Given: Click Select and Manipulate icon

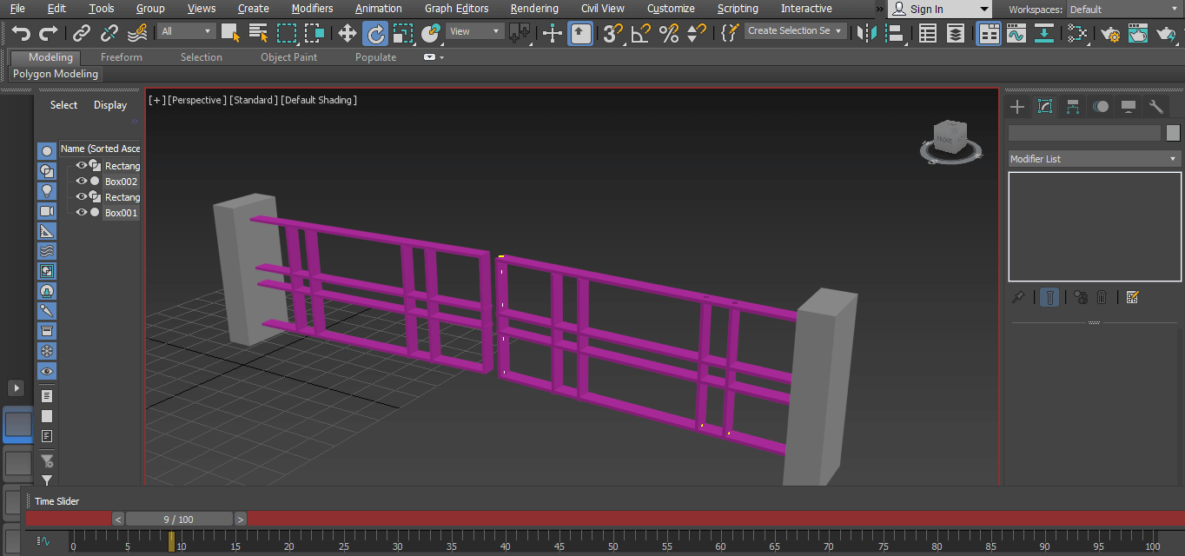Looking at the screenshot, I should point(553,33).
